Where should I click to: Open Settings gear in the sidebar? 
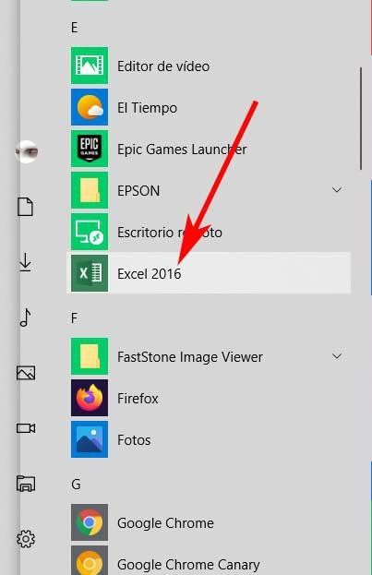coord(26,539)
